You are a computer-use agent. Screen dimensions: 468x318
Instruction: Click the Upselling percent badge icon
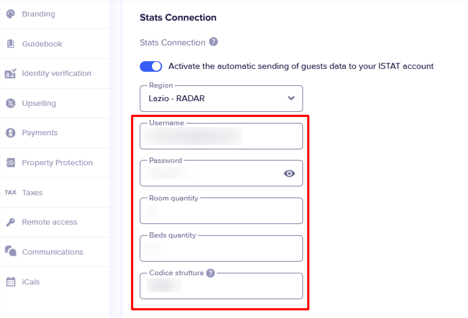[11, 103]
